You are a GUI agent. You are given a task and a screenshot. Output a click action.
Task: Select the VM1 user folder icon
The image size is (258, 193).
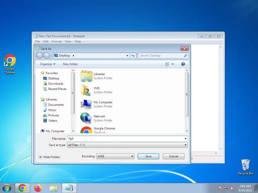pos(86,90)
